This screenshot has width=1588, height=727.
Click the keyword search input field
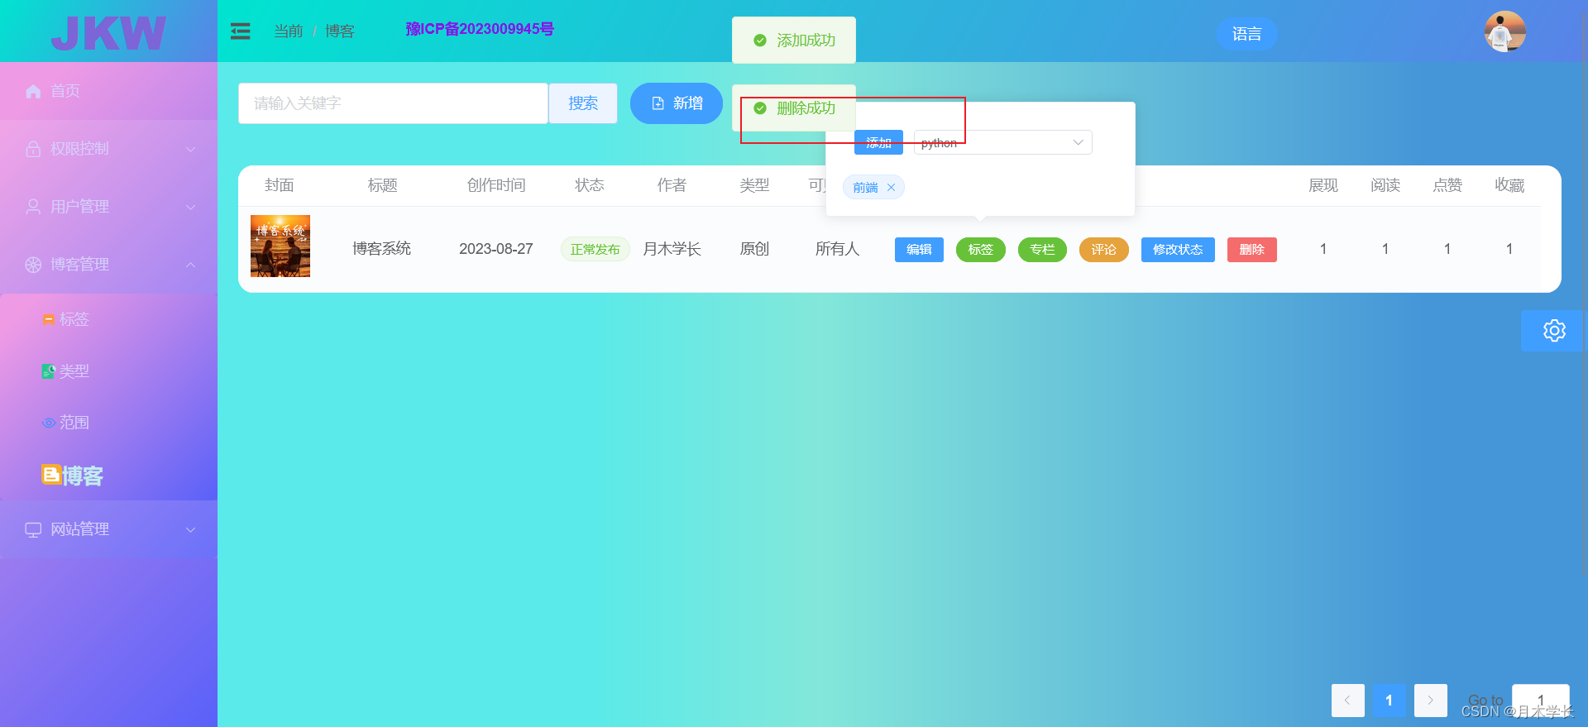pyautogui.click(x=393, y=103)
